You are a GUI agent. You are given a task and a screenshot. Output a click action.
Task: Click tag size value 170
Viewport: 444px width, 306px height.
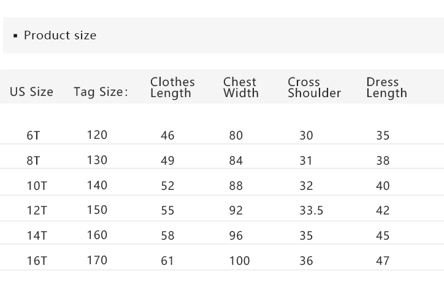coord(97,260)
